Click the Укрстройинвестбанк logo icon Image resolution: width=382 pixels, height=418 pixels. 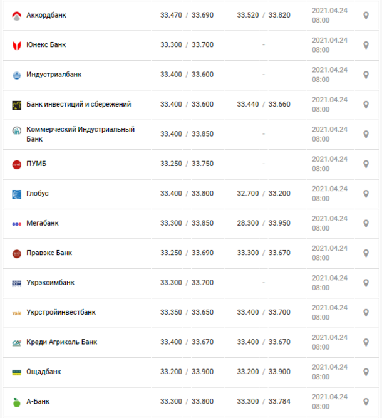17,313
